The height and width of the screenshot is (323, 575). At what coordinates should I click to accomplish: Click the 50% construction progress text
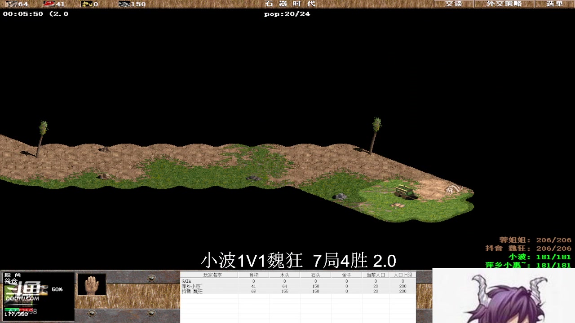click(x=57, y=289)
